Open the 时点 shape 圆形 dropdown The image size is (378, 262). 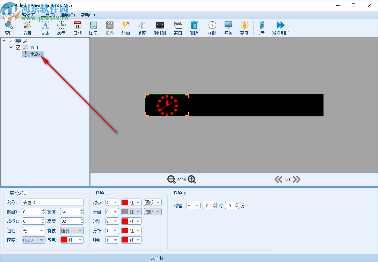pos(153,202)
